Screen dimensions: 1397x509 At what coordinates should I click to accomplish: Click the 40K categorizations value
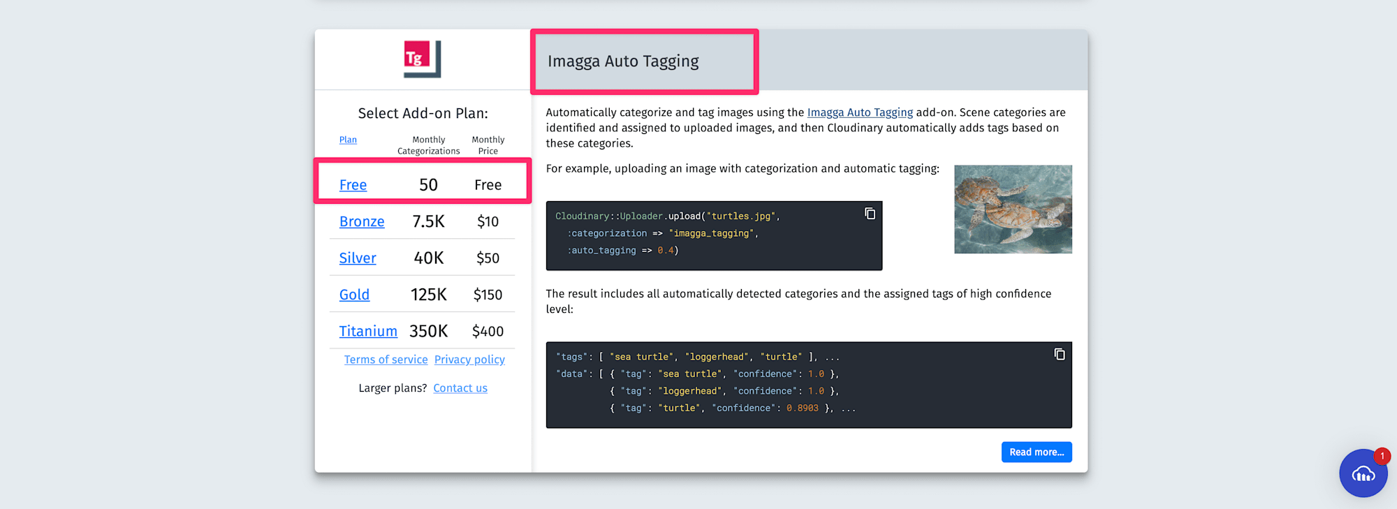428,258
